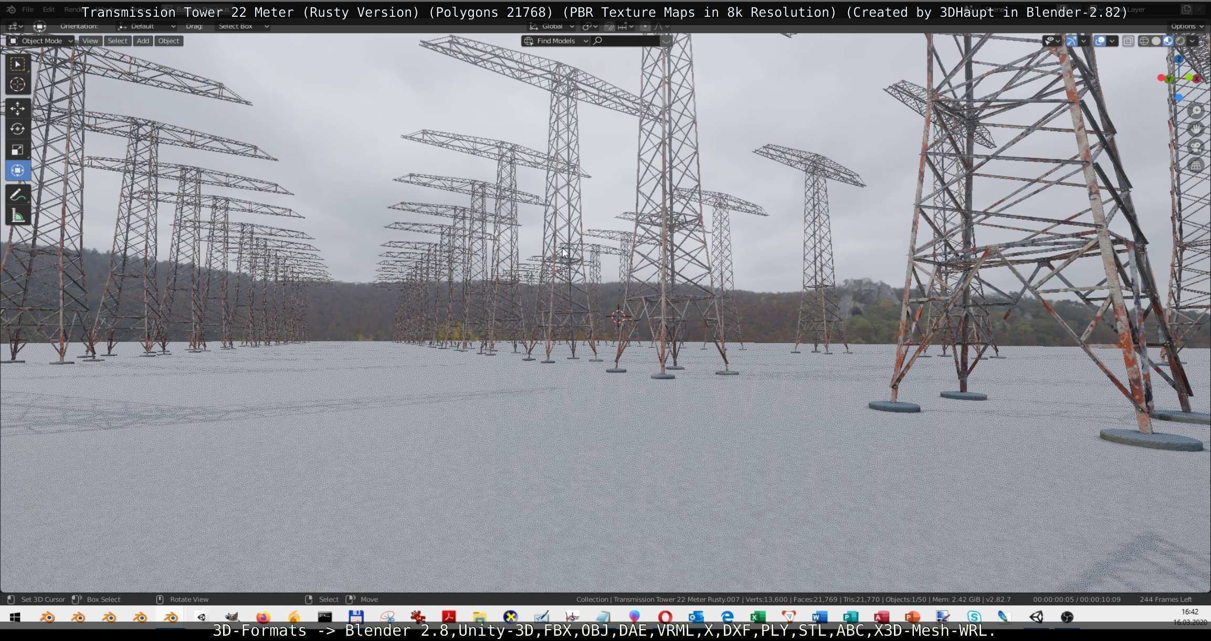This screenshot has height=641, width=1211.
Task: Open Orientation Default dropdown
Action: pyautogui.click(x=146, y=26)
